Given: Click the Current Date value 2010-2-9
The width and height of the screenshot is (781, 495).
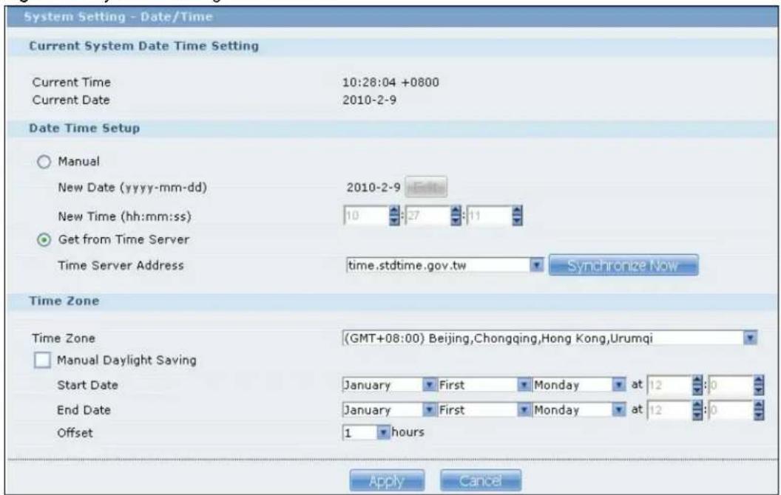Looking at the screenshot, I should coord(369,100).
